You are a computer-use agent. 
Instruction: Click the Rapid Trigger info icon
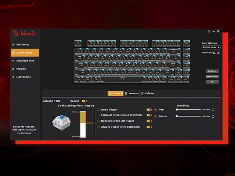tap(98, 110)
